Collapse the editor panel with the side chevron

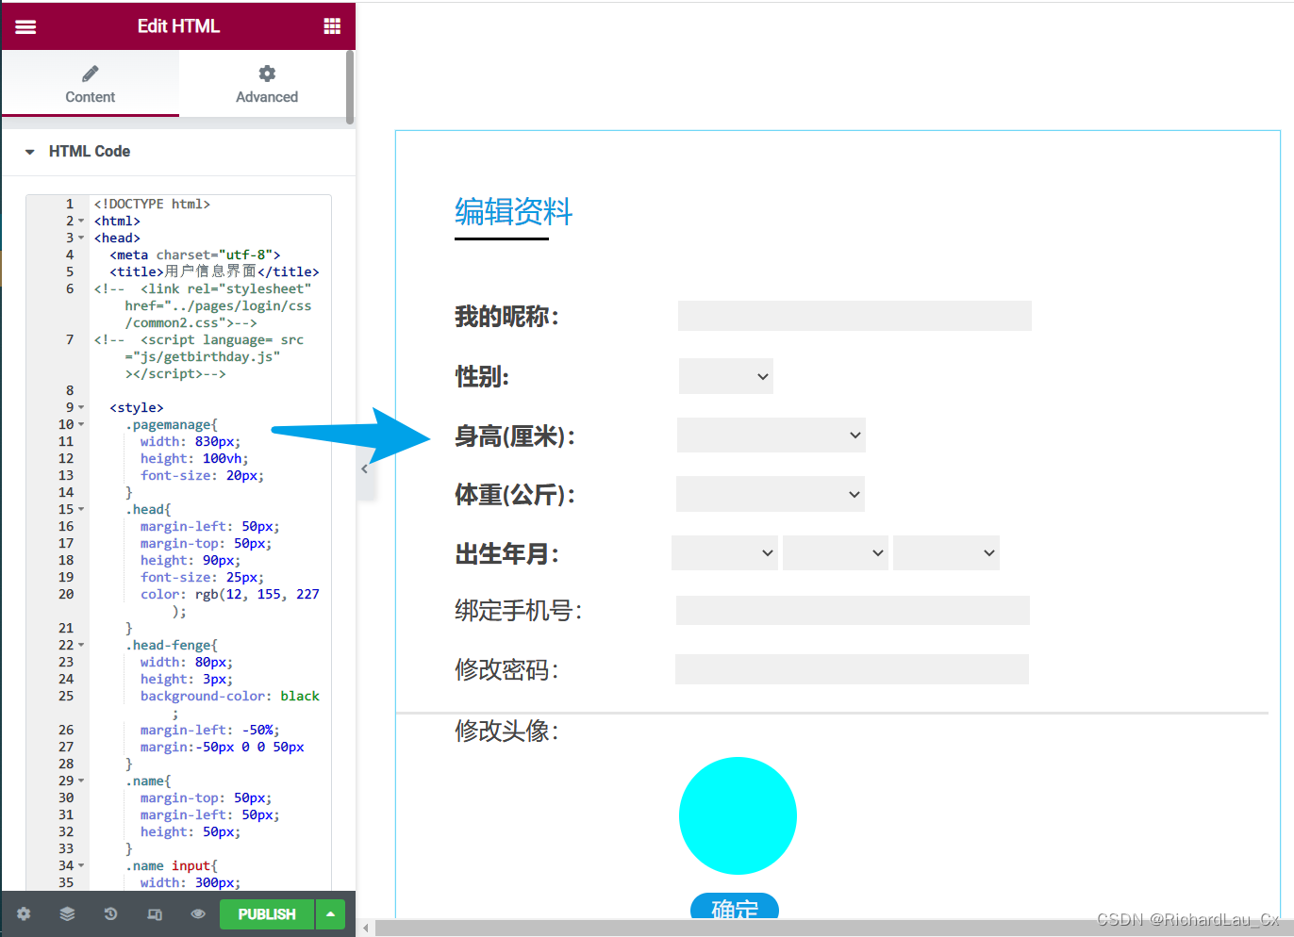tap(365, 468)
